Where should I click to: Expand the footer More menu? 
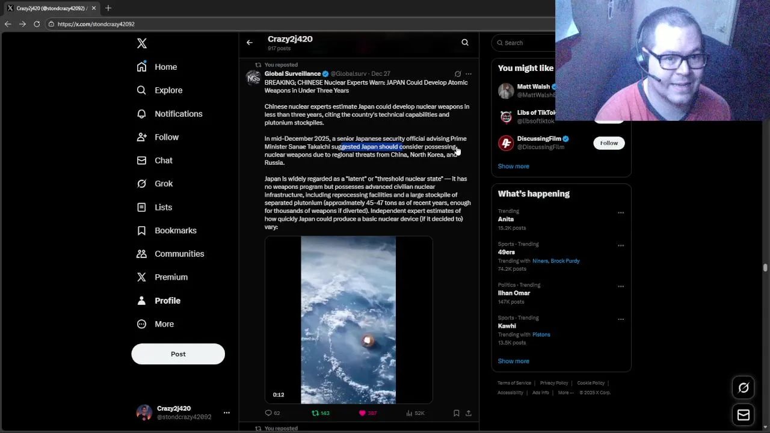(565, 393)
